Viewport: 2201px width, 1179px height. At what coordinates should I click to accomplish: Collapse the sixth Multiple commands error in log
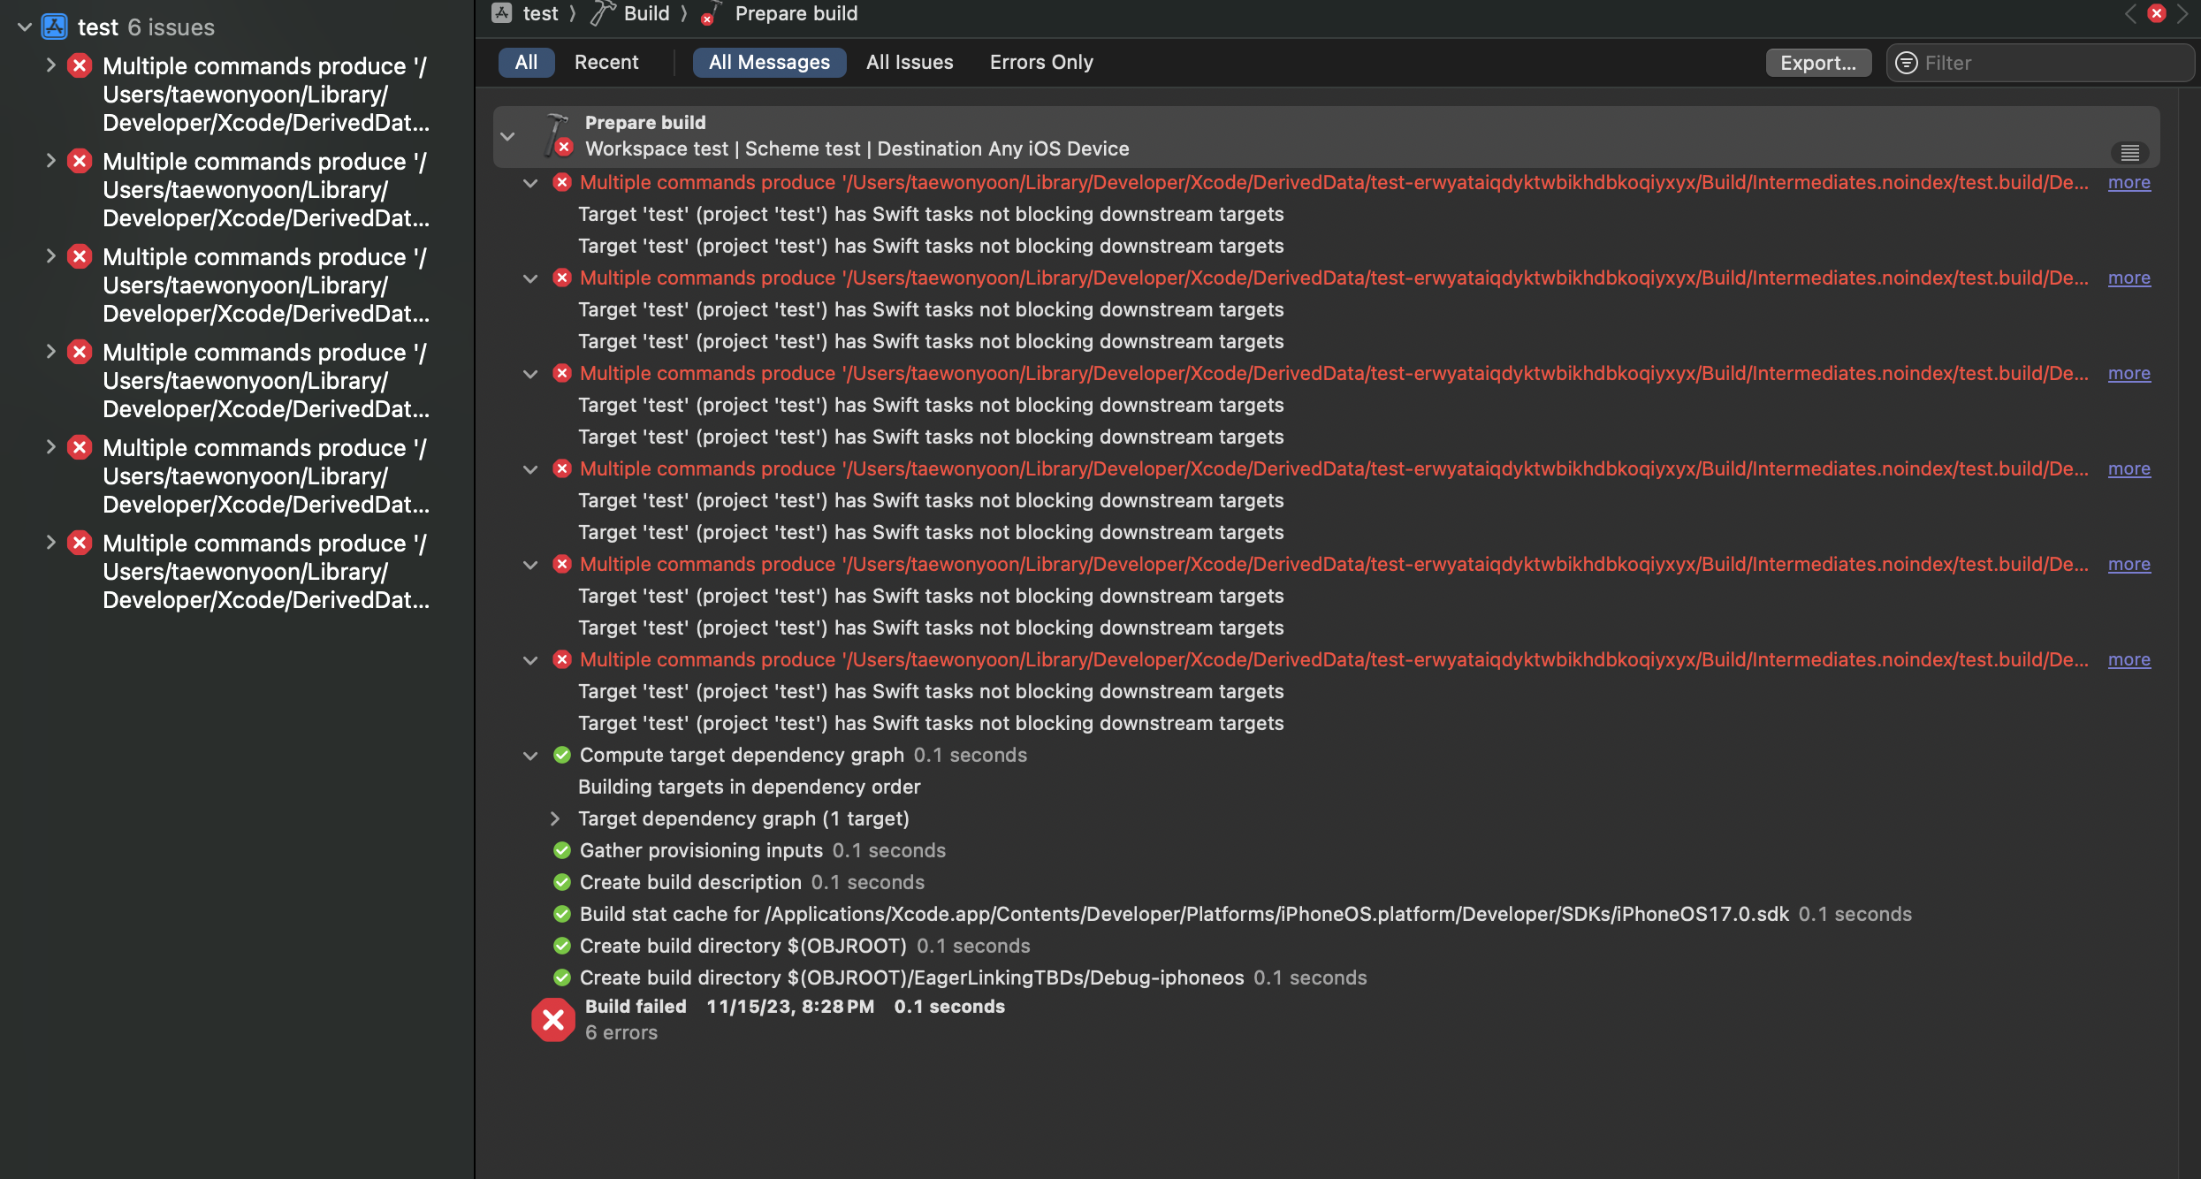coord(530,660)
